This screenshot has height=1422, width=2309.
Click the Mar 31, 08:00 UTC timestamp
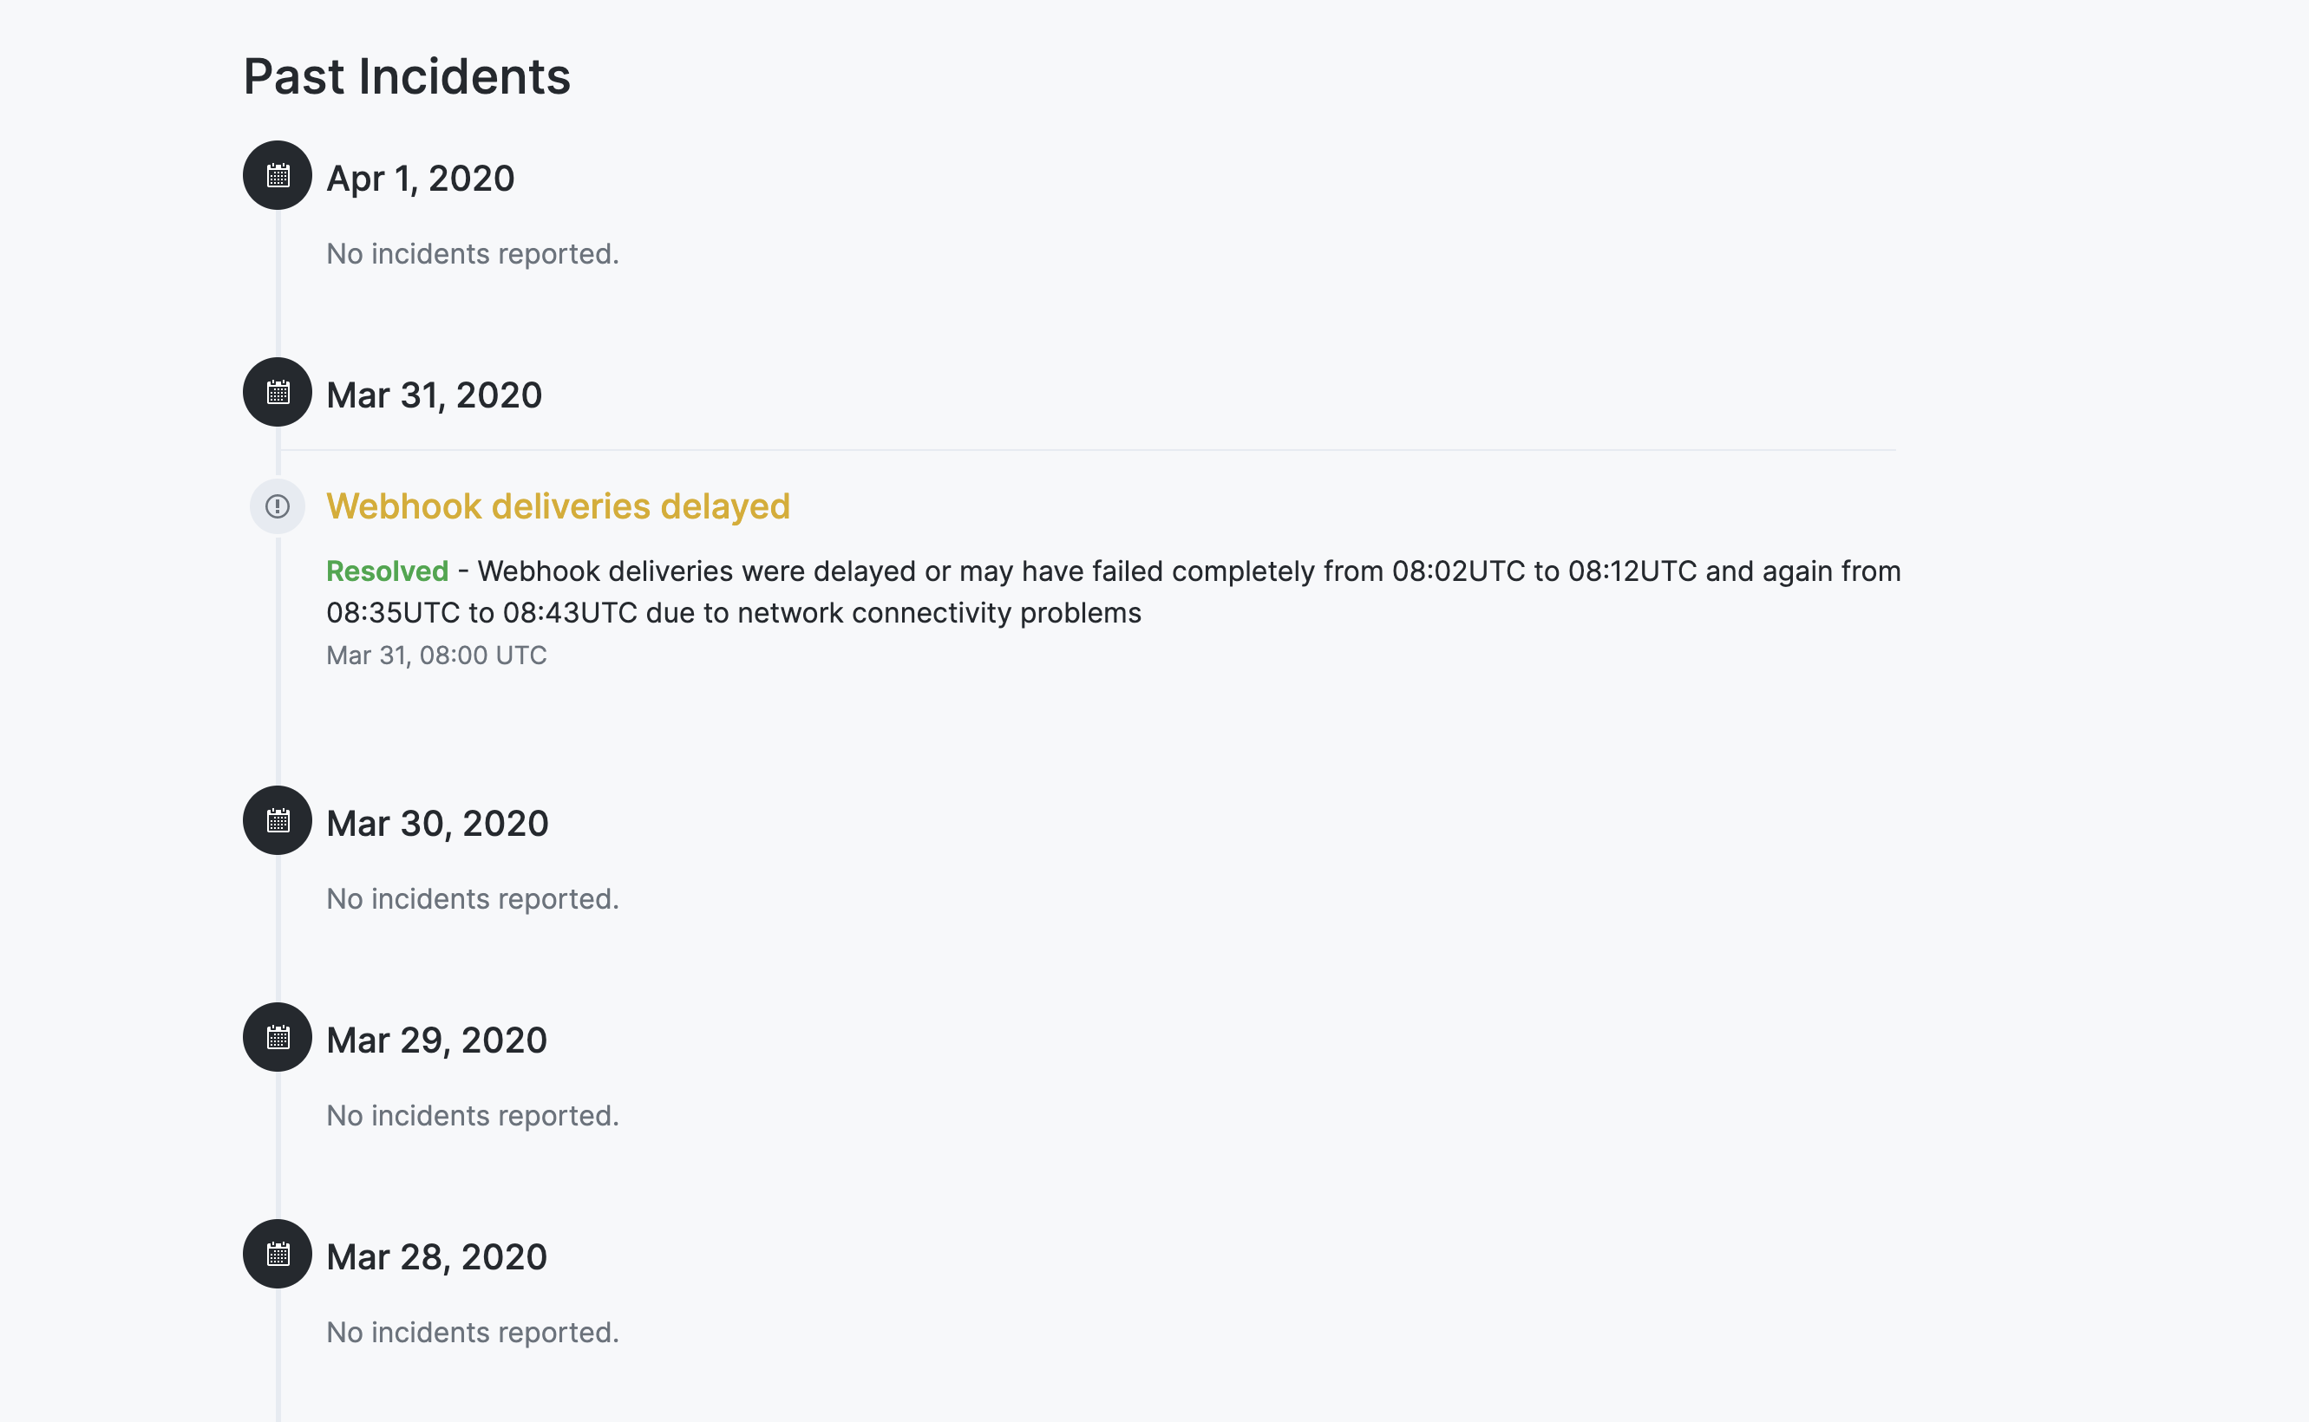(x=436, y=656)
